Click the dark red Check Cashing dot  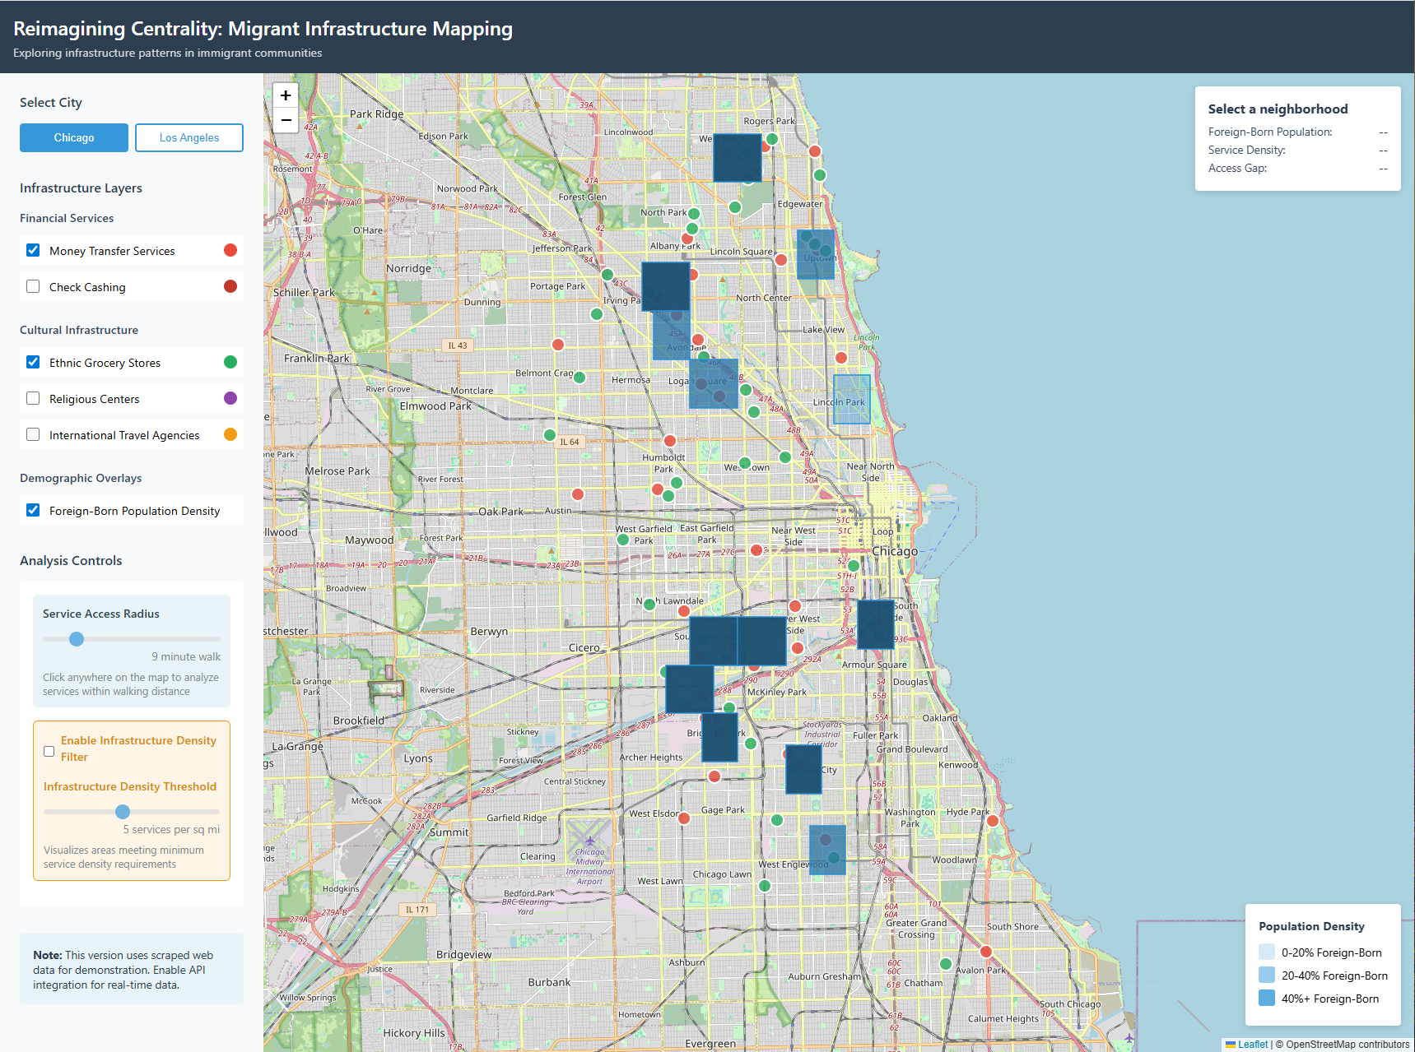230,286
